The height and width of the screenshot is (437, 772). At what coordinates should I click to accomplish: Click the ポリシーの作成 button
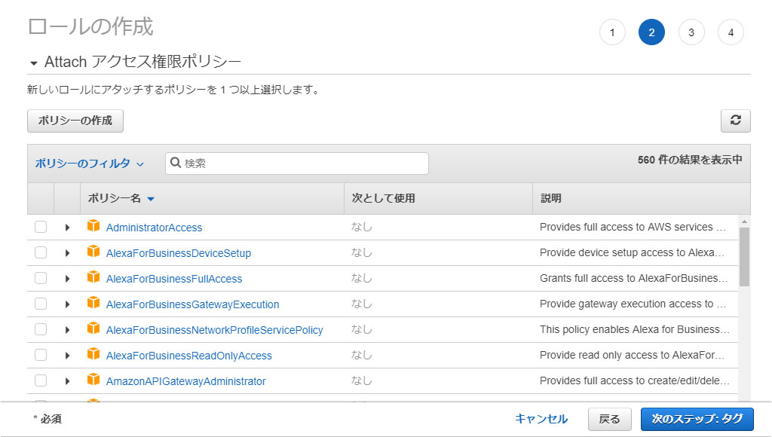tap(75, 121)
